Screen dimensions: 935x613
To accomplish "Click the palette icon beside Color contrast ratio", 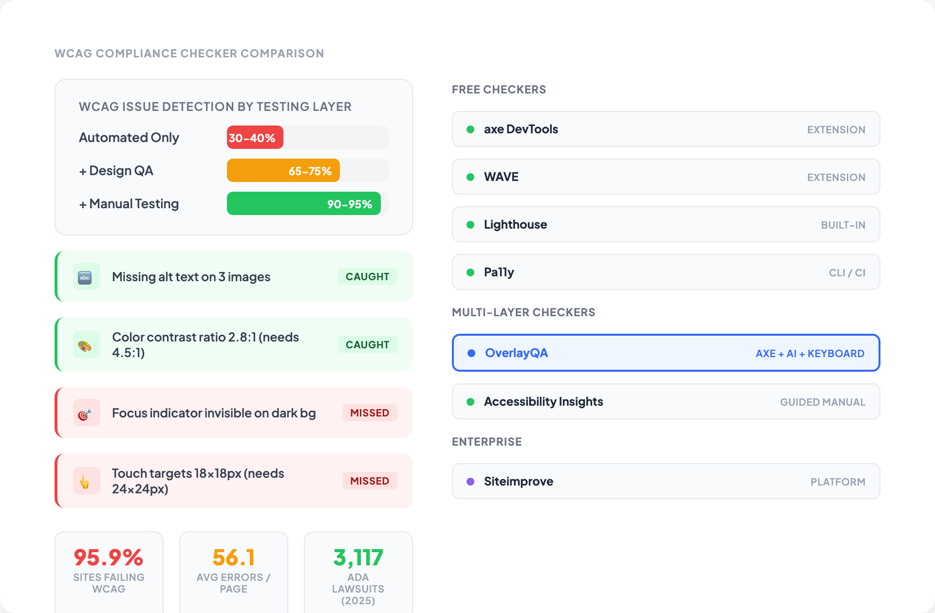I will pyautogui.click(x=86, y=345).
